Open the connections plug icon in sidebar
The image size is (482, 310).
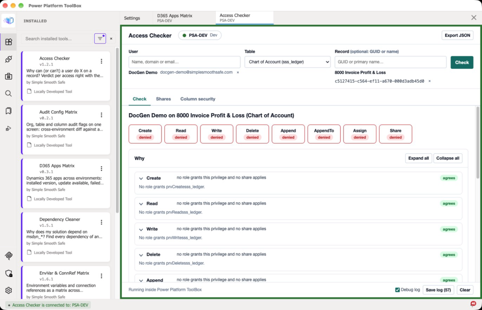click(8, 59)
